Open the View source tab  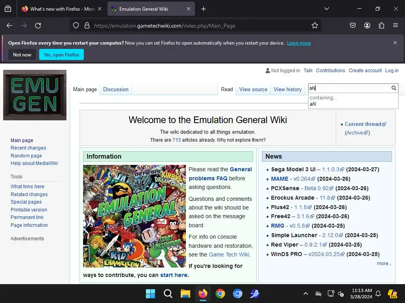(x=253, y=90)
